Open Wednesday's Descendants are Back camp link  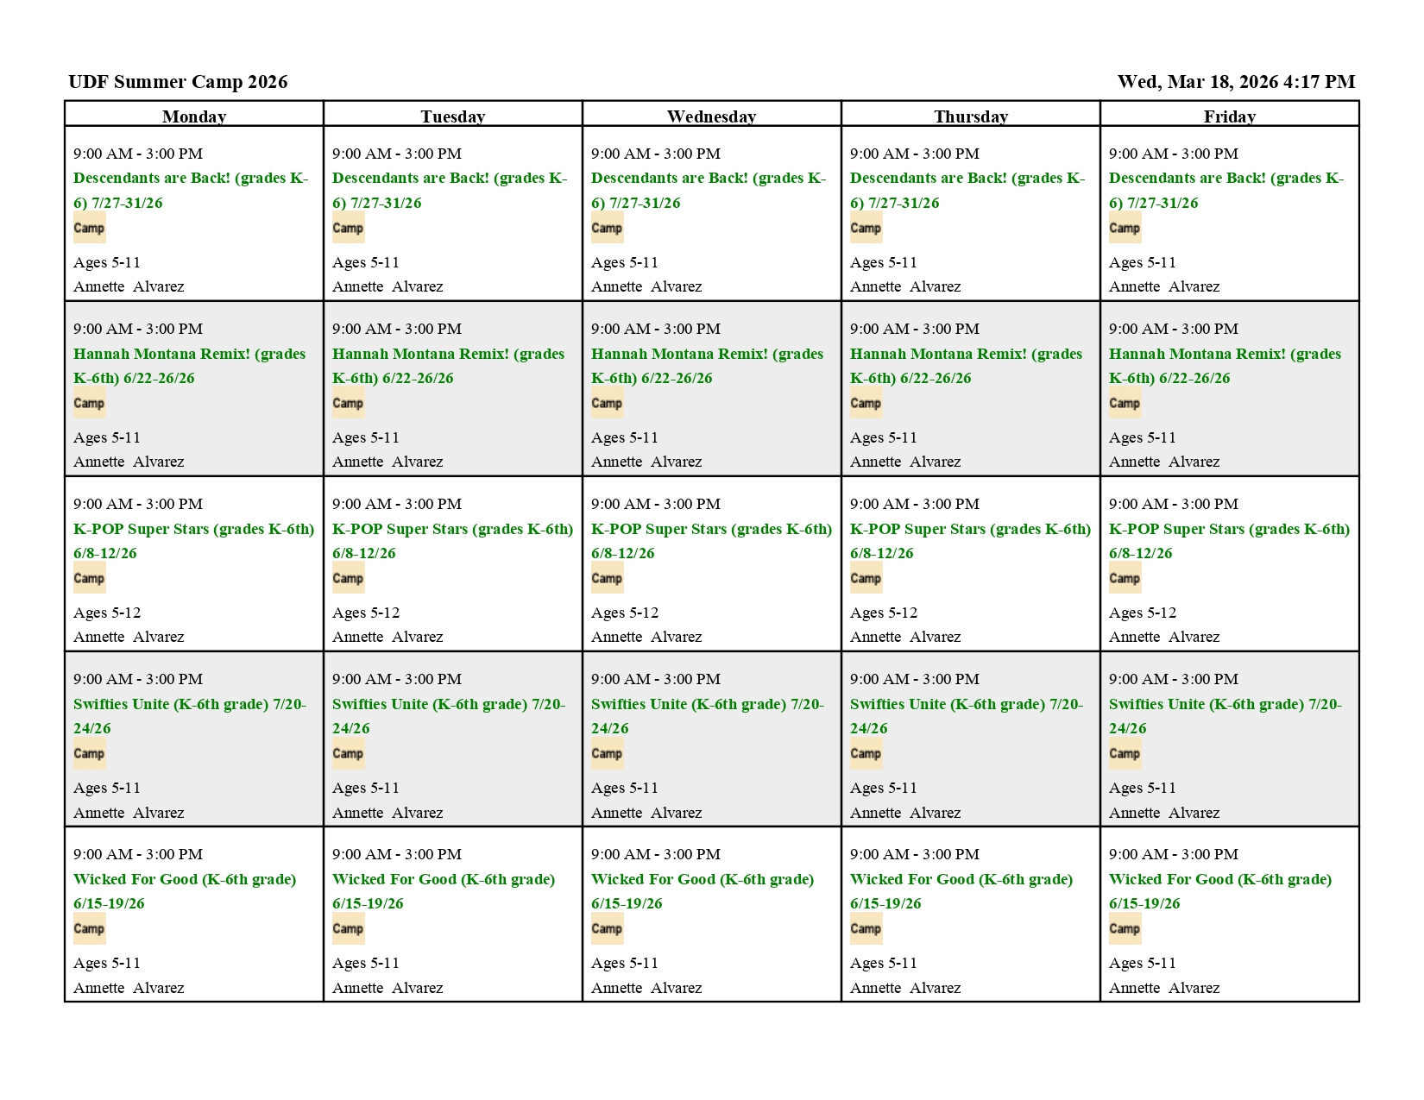pos(708,179)
